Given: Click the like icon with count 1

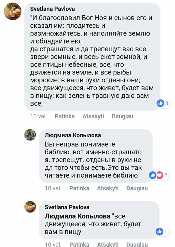Looking at the screenshot, I should 159,231.
